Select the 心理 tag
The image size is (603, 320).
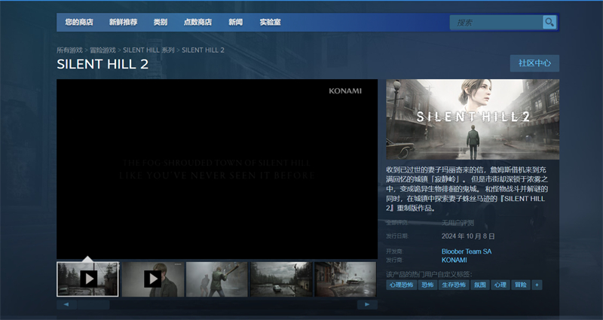500,285
